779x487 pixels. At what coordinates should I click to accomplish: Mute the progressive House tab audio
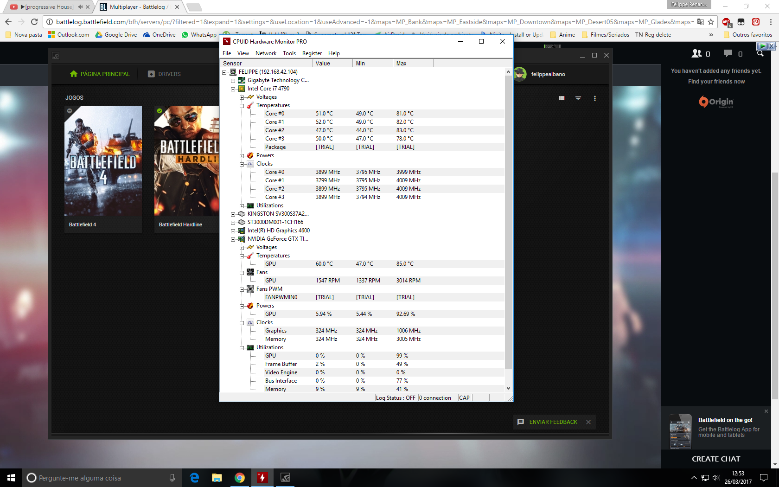(80, 7)
